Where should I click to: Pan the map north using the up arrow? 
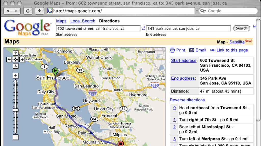tap(16, 53)
